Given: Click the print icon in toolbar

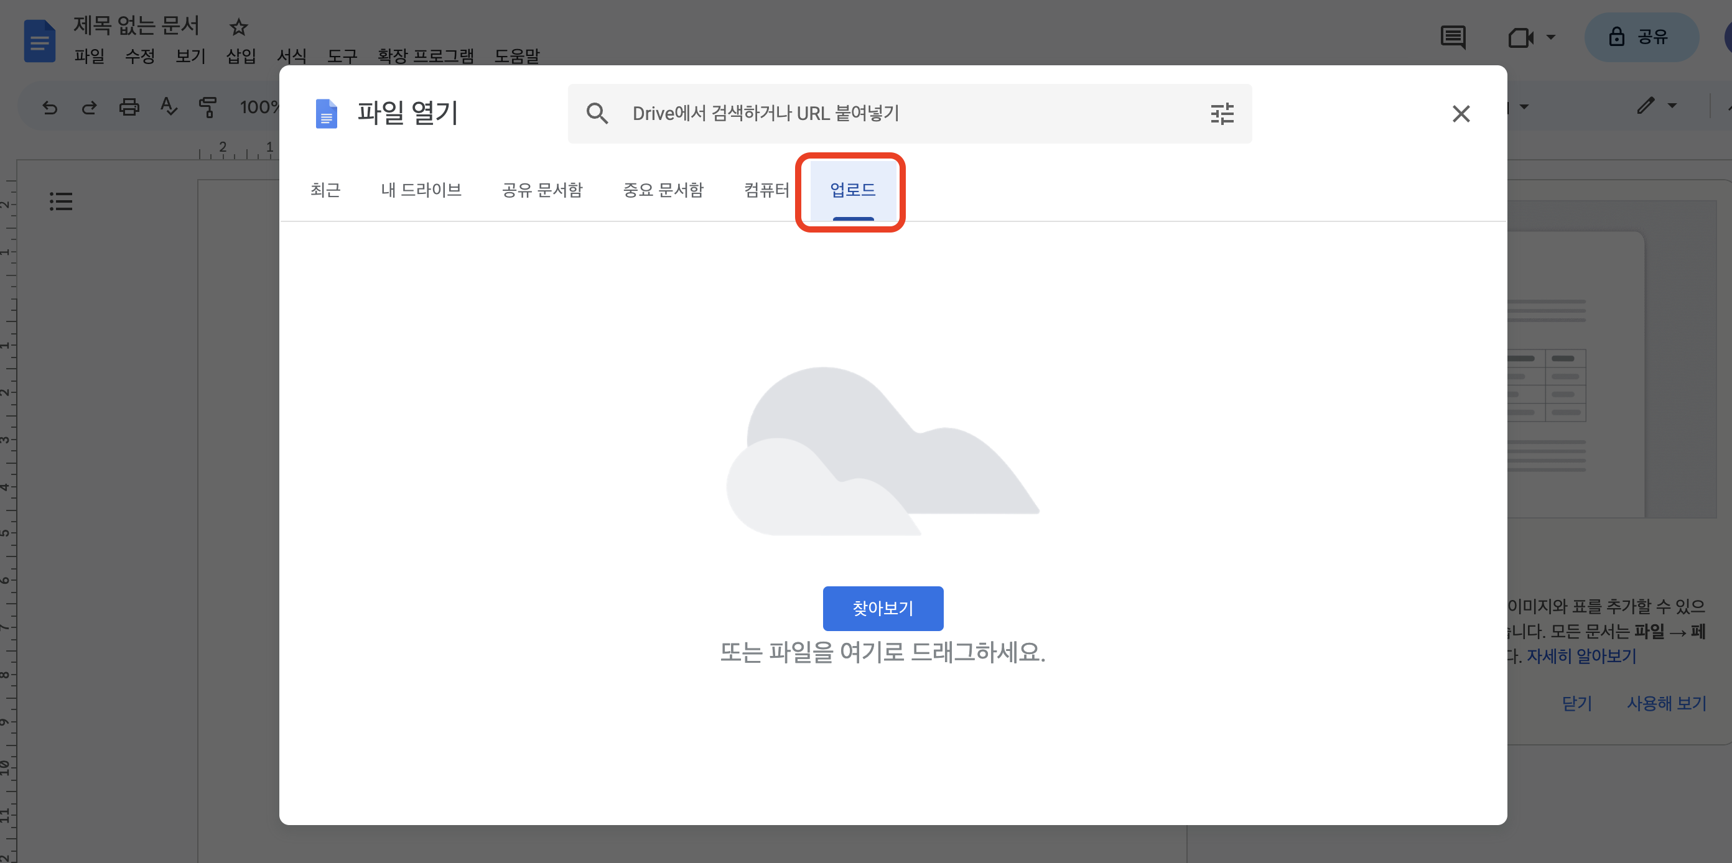Looking at the screenshot, I should click(129, 107).
